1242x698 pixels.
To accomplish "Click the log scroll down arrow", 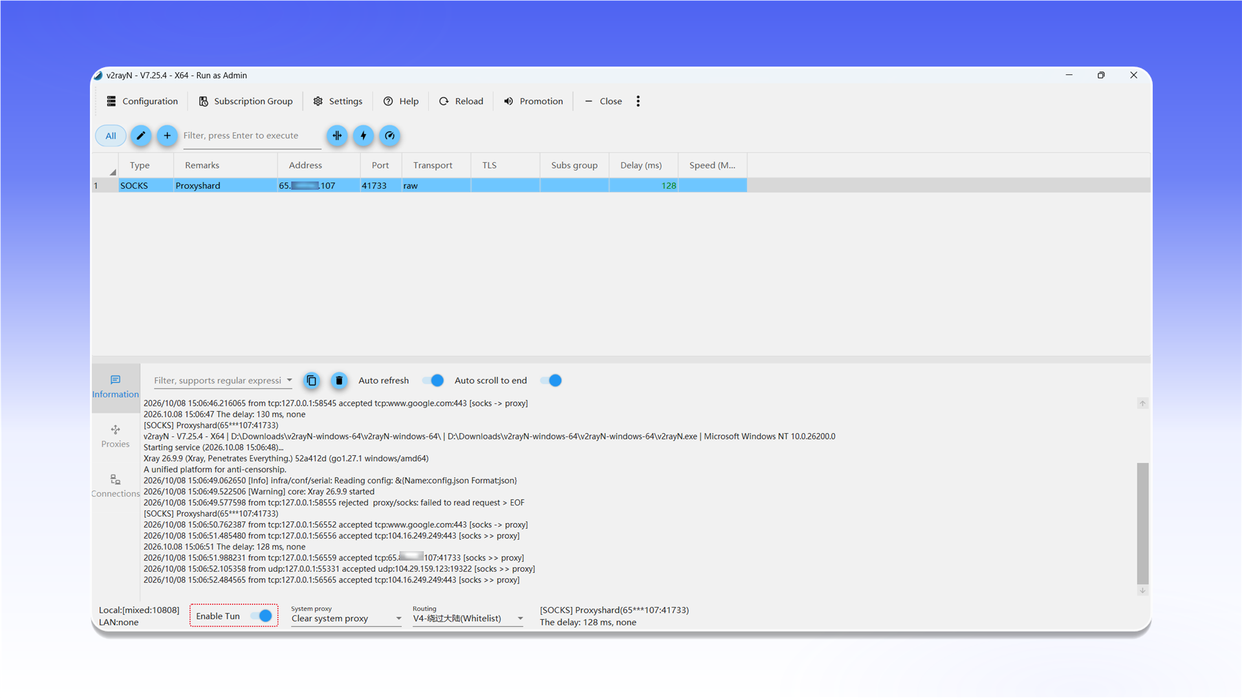I will click(1143, 591).
